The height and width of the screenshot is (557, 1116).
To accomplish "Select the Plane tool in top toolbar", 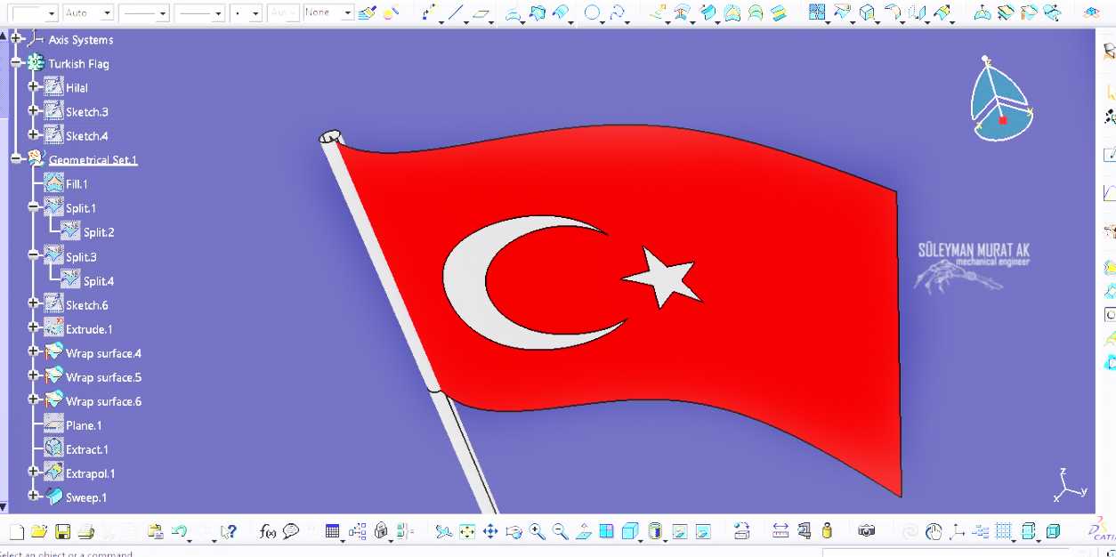I will 481,13.
